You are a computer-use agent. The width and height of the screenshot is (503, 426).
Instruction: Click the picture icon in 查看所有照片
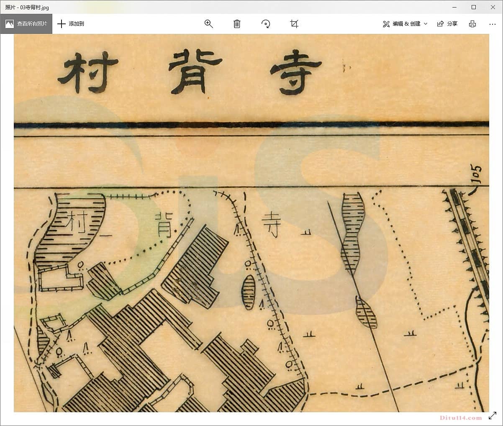pos(10,24)
